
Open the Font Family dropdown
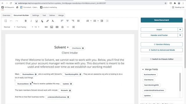tap(25, 27)
